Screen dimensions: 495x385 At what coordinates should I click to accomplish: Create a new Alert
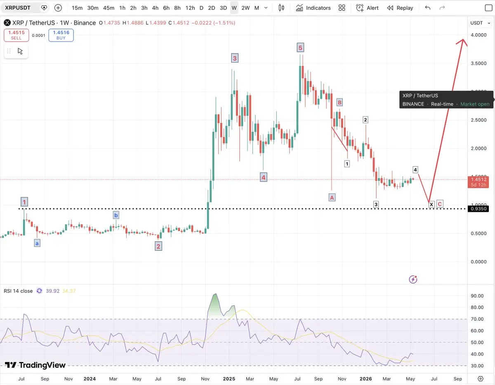click(x=368, y=8)
